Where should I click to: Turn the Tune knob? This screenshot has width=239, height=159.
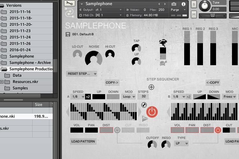(x=205, y=6)
